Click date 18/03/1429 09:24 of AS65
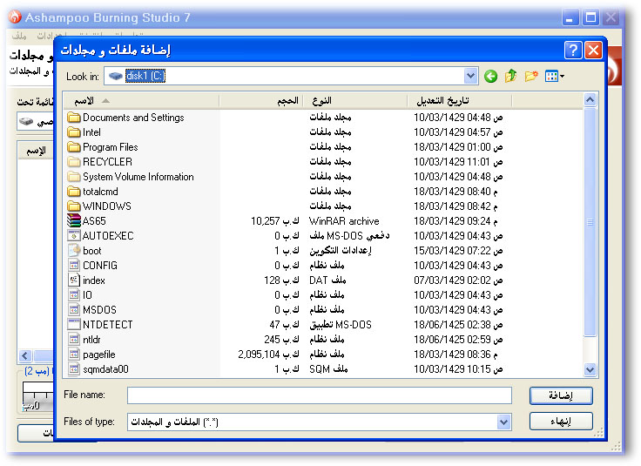Screen dimensions: 641x466 pos(455,221)
